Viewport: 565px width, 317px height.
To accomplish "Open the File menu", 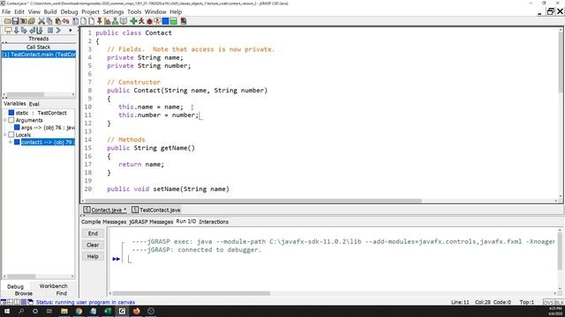I will tap(6, 11).
